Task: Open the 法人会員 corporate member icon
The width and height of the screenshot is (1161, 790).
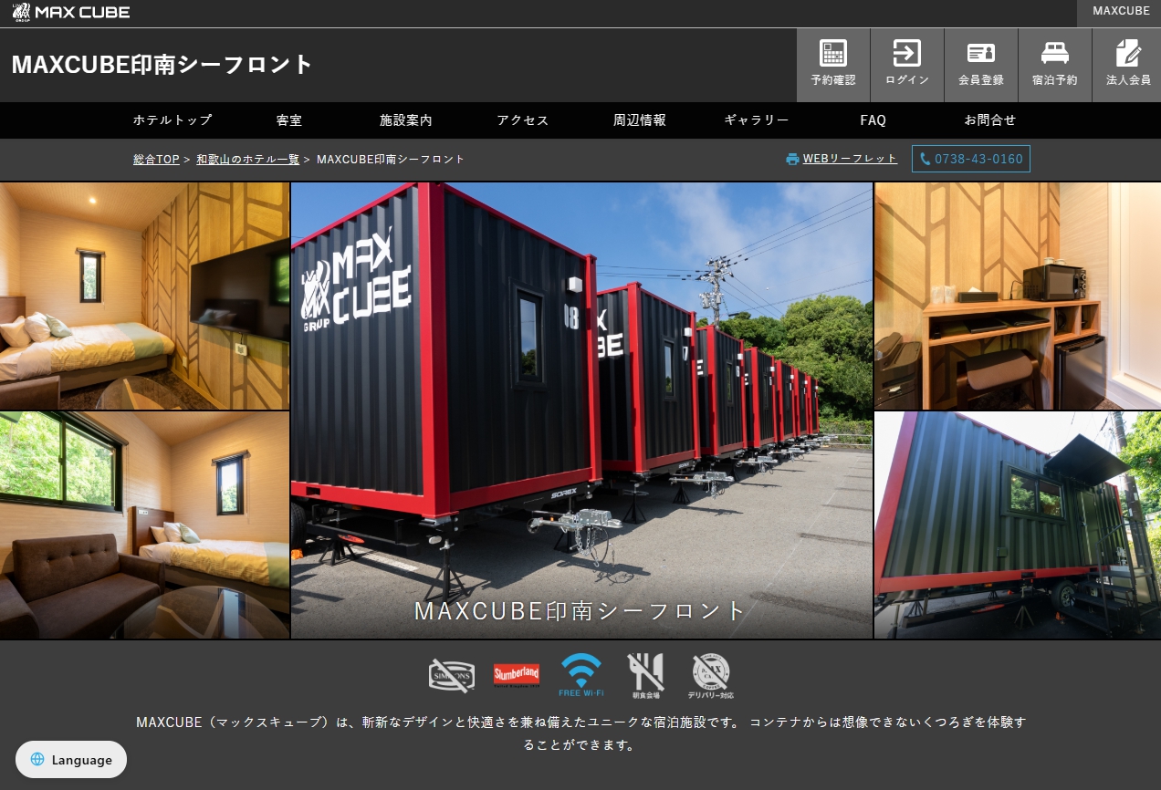Action: click(1128, 64)
